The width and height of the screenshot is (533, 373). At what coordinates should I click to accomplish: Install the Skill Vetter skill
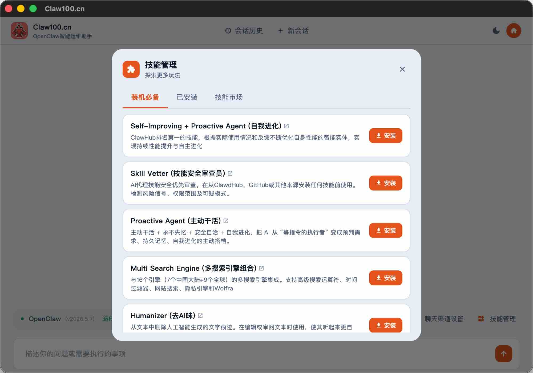point(386,183)
